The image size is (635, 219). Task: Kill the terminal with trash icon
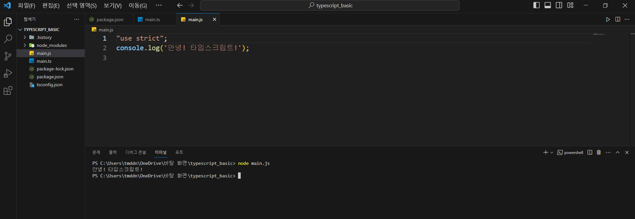(599, 152)
